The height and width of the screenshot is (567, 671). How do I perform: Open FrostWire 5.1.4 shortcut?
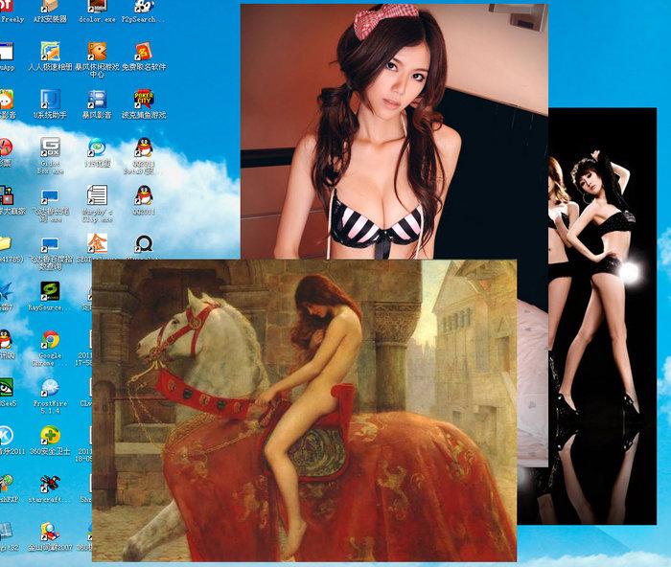(51, 387)
